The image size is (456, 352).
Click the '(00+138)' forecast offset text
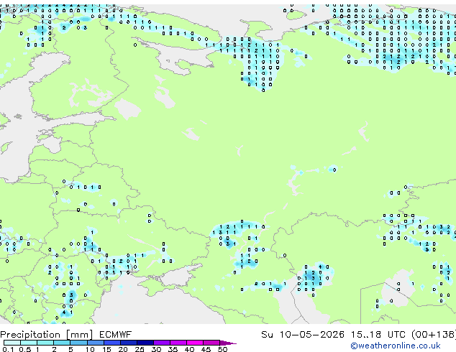433,335
